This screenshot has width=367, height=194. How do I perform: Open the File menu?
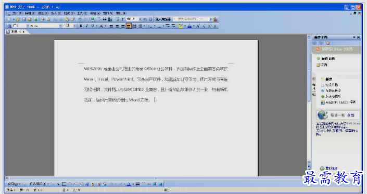pos(17,14)
